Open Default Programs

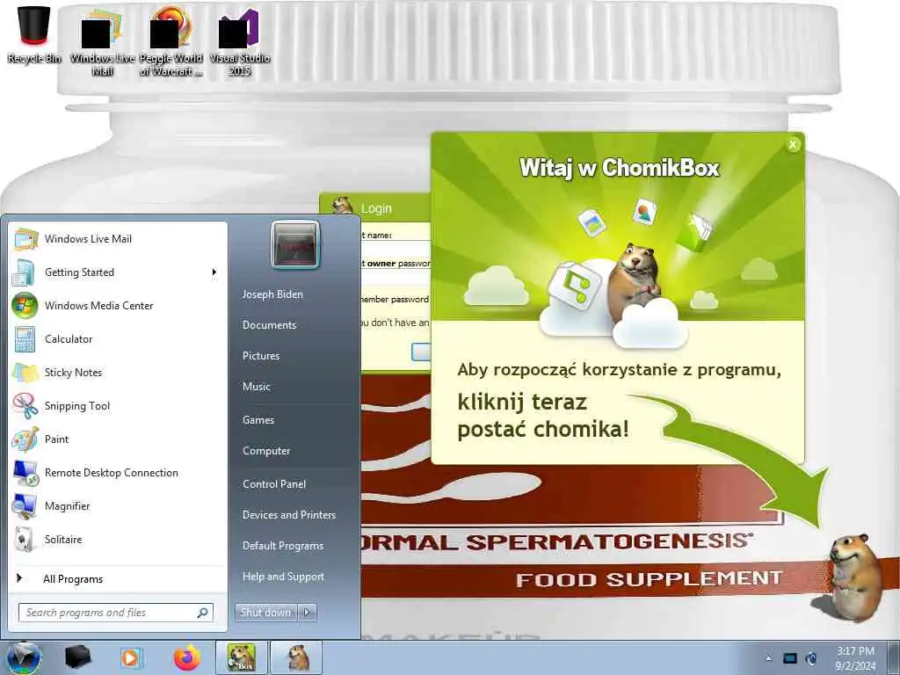click(282, 546)
